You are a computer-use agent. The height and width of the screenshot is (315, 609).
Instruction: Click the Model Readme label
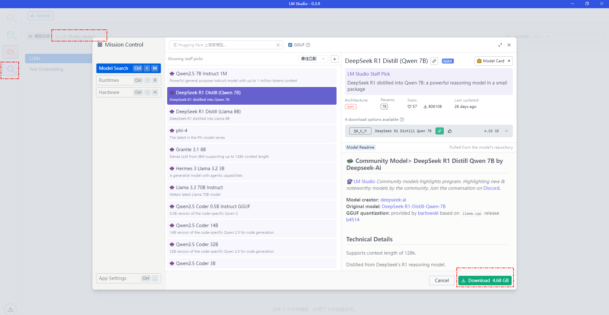(360, 147)
